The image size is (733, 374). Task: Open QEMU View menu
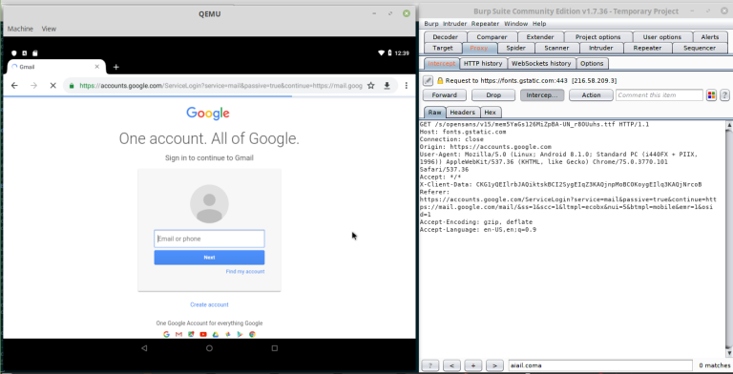click(49, 29)
